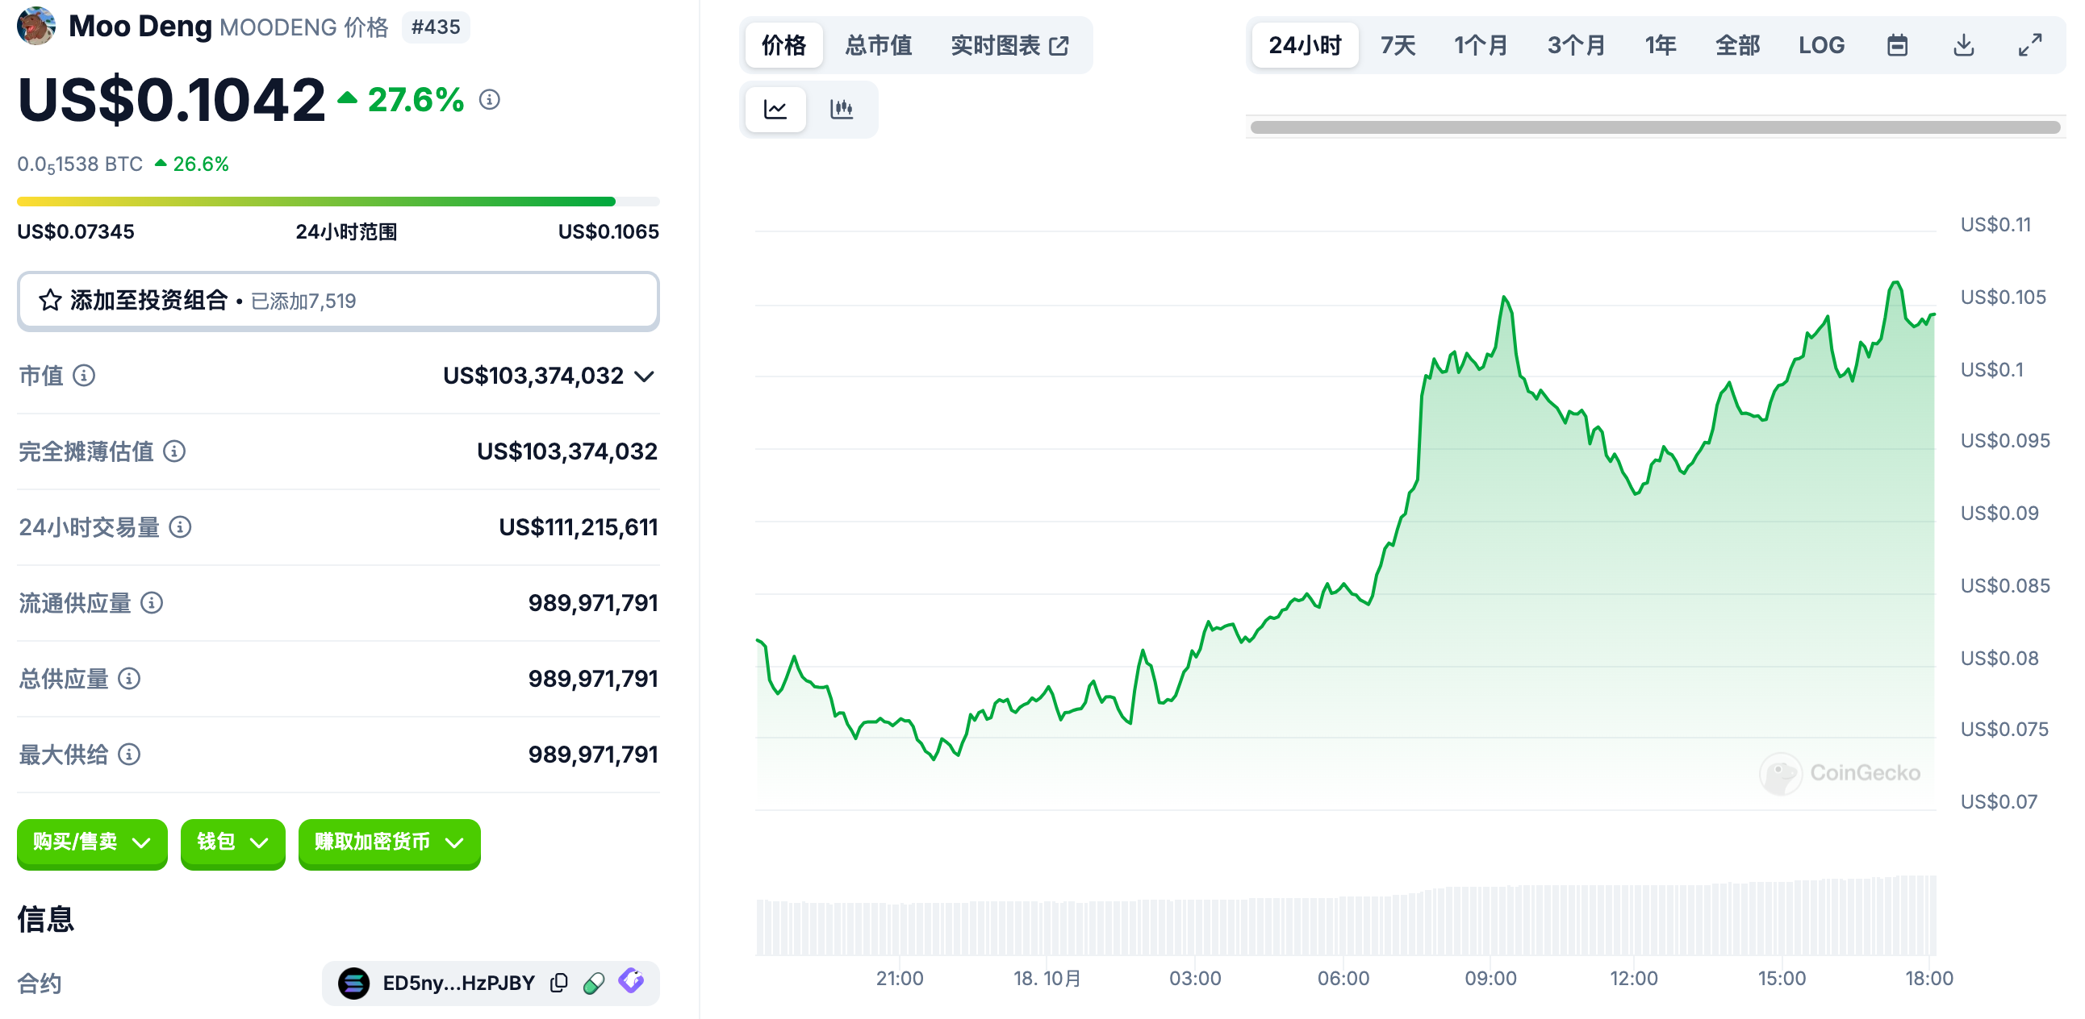Copy the ED5ny...HzPJBY contract address
The width and height of the screenshot is (2085, 1019).
[558, 983]
